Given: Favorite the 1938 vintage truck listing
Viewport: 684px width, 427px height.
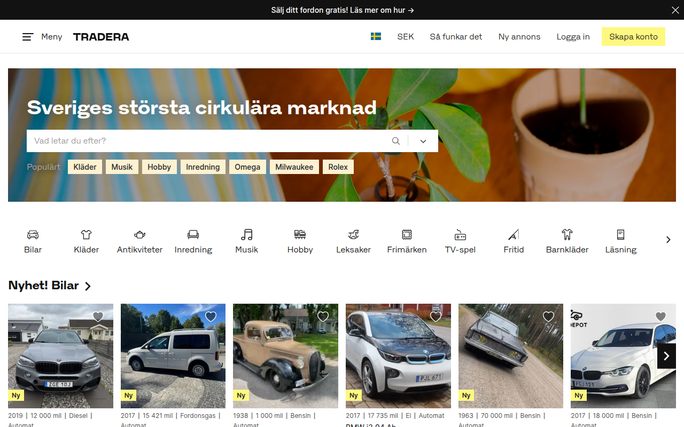Looking at the screenshot, I should click(323, 317).
